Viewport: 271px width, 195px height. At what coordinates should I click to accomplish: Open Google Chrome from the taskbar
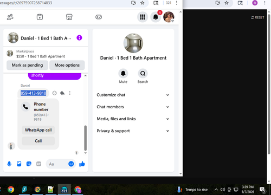[x=11, y=190]
